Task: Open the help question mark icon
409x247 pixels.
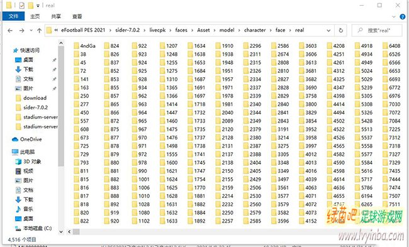Action: pos(403,16)
